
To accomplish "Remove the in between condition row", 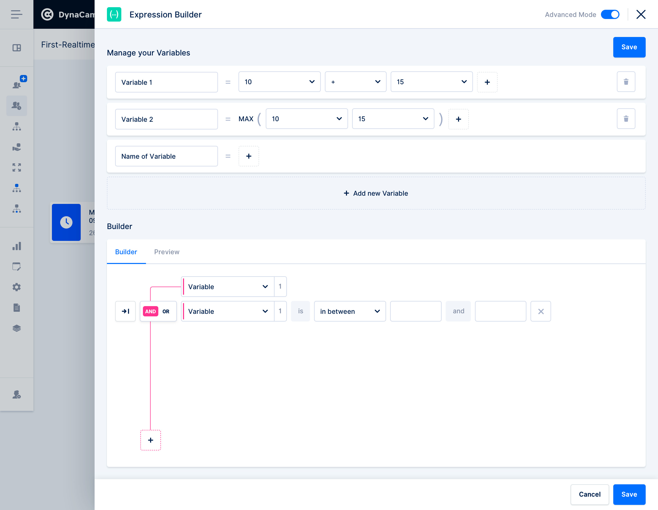I will tap(541, 311).
